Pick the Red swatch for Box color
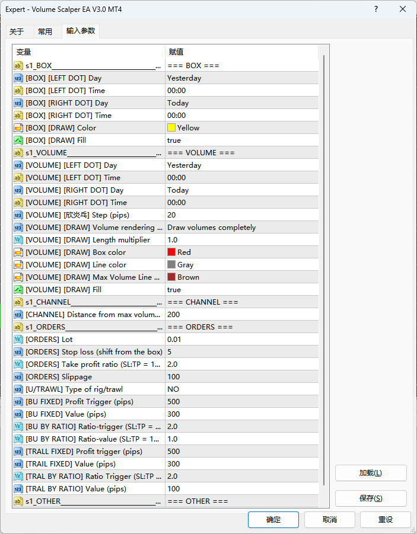Image resolution: width=417 pixels, height=534 pixels. pyautogui.click(x=171, y=252)
